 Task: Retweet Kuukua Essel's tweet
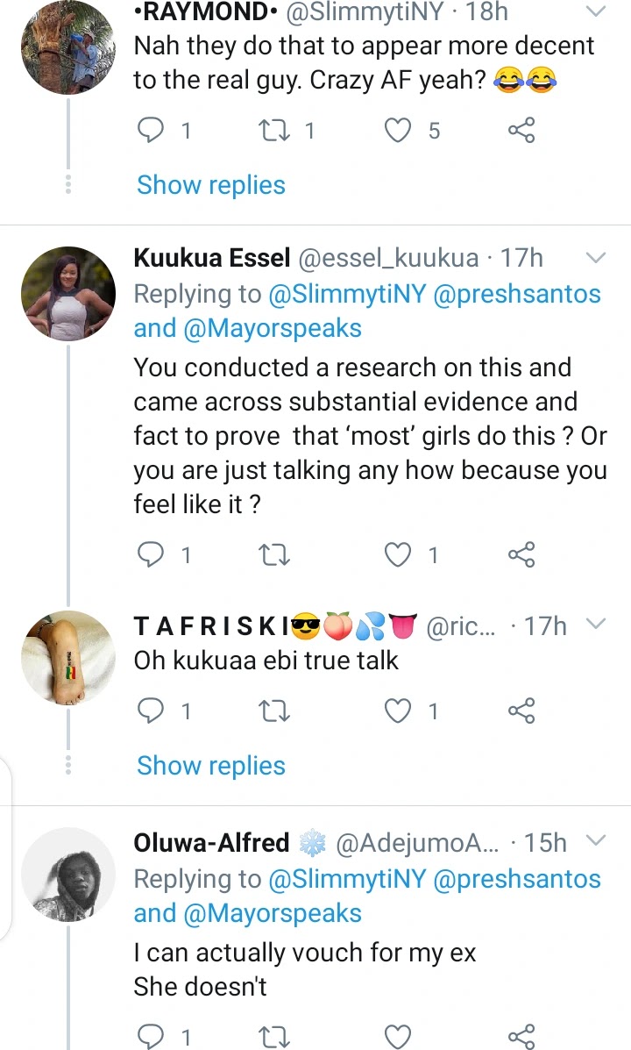pyautogui.click(x=276, y=554)
